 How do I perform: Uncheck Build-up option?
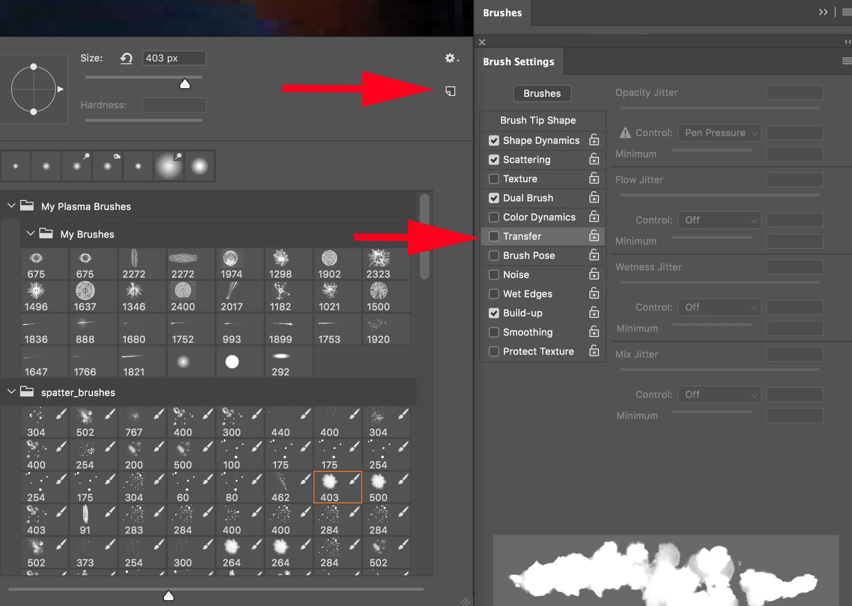(x=494, y=313)
